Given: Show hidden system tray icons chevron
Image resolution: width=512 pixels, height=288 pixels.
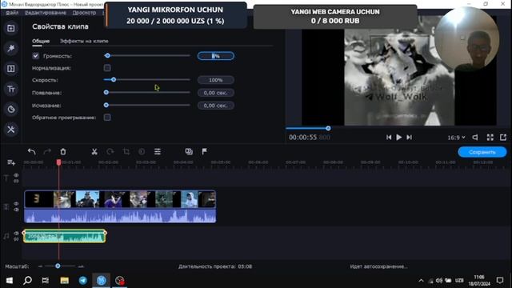Looking at the screenshot, I should pos(421,281).
